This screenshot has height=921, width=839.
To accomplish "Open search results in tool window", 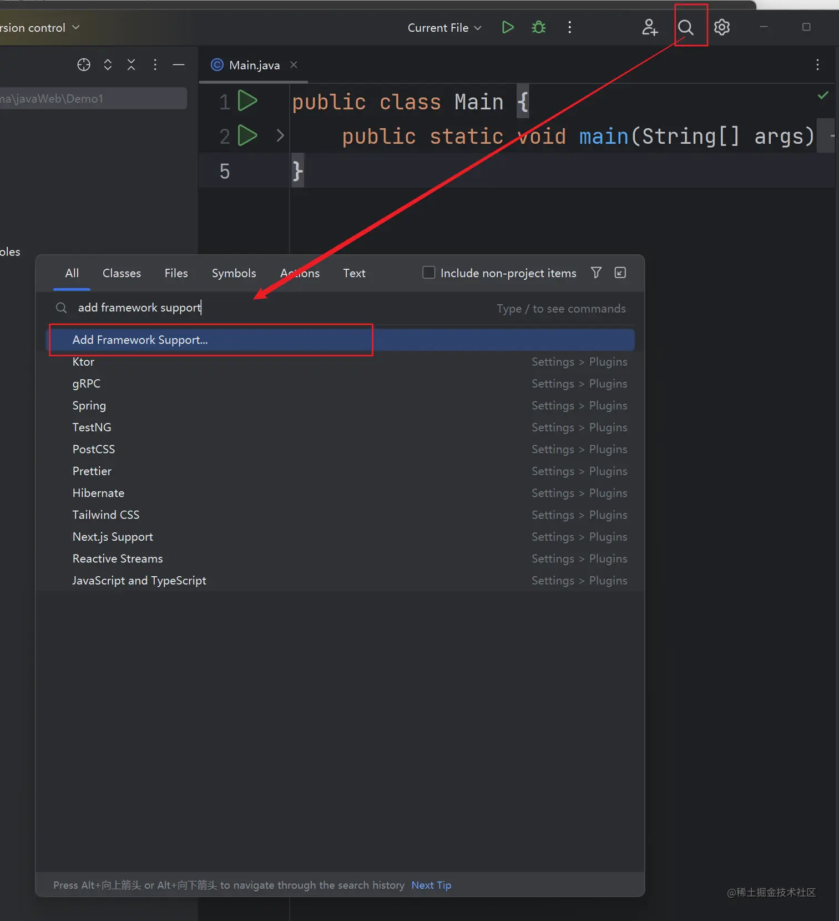I will [x=620, y=273].
